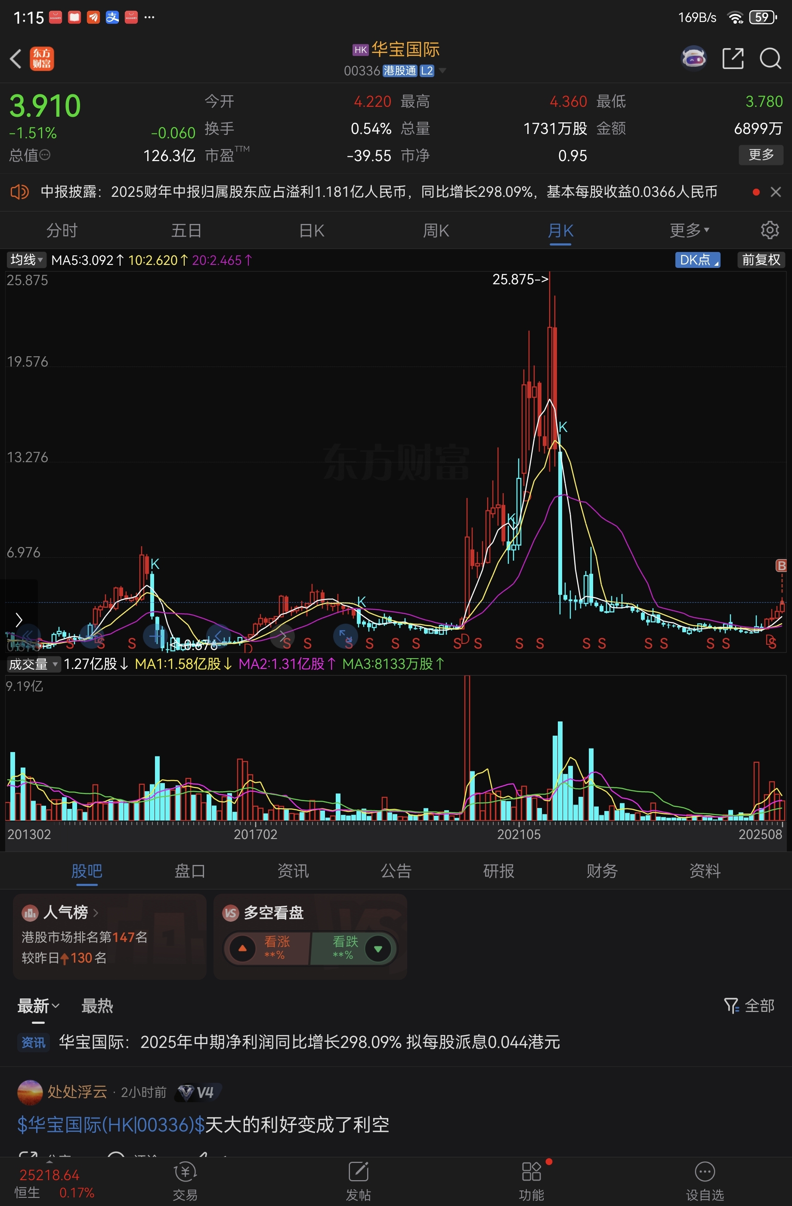The height and width of the screenshot is (1206, 792).
Task: Open the robot assistant icon
Action: pos(693,58)
